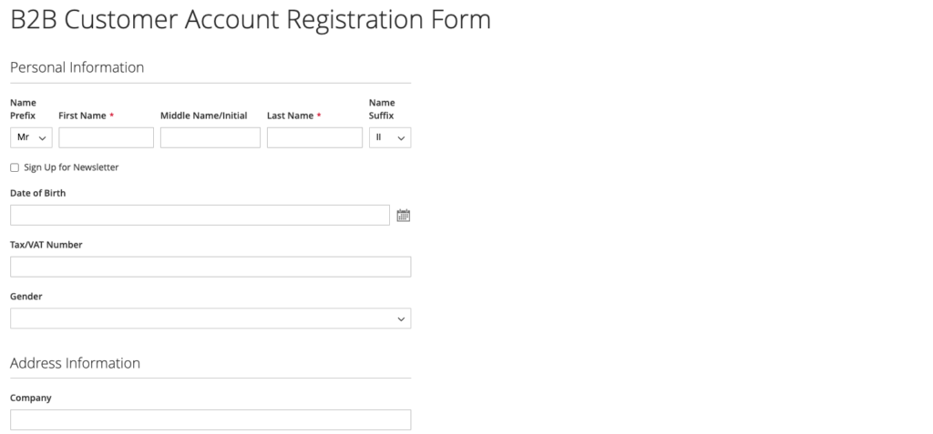Click the "Sign Up for Newsletter" label text
Viewport: 933px width, 434px height.
[71, 167]
